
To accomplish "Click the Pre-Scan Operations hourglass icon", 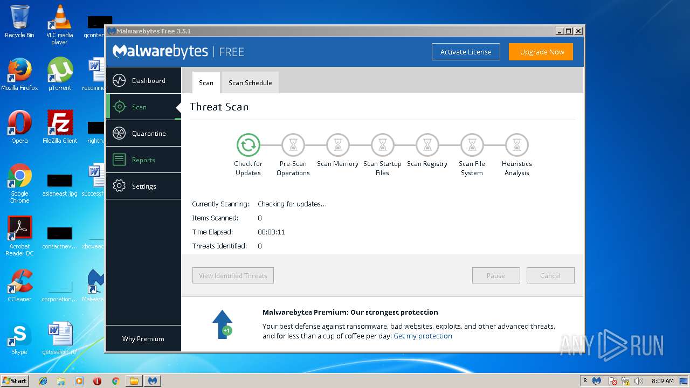I will 293,145.
